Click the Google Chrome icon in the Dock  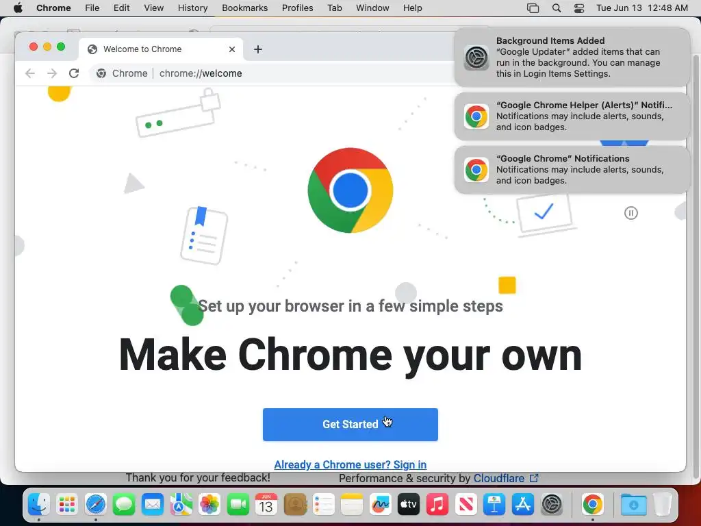pyautogui.click(x=592, y=505)
